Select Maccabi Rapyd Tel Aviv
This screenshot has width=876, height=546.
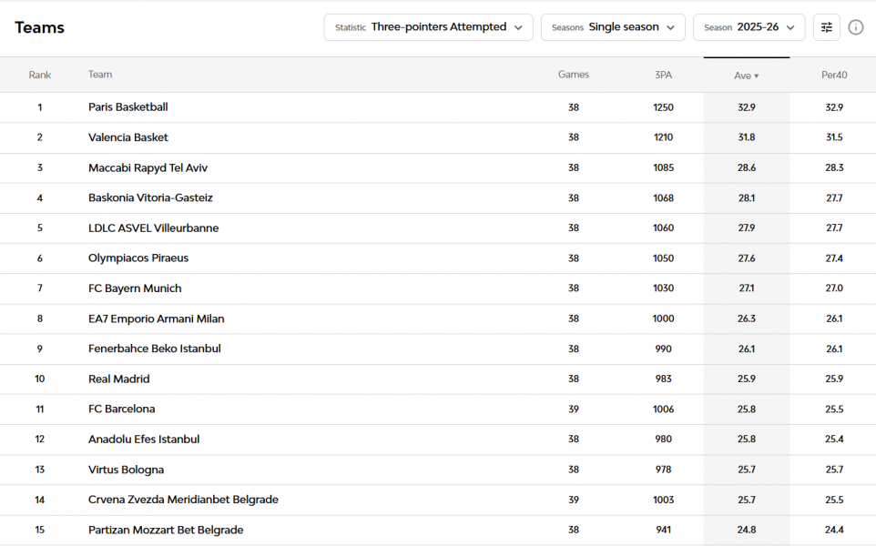(148, 168)
